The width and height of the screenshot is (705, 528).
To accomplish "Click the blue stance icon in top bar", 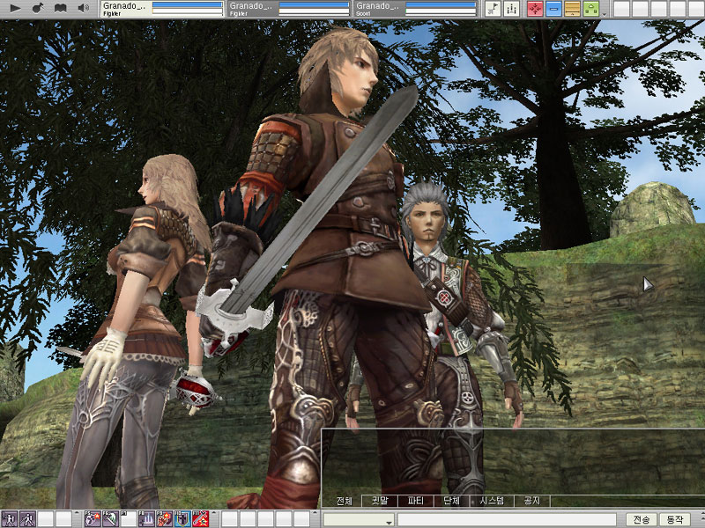I will pyautogui.click(x=553, y=9).
